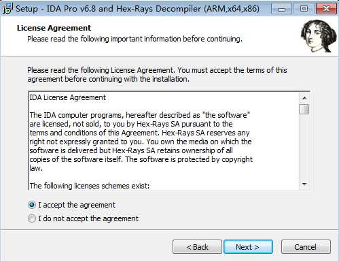Proceed with the 'Next >' button
Viewport: 339px width, 262px height.
point(248,247)
